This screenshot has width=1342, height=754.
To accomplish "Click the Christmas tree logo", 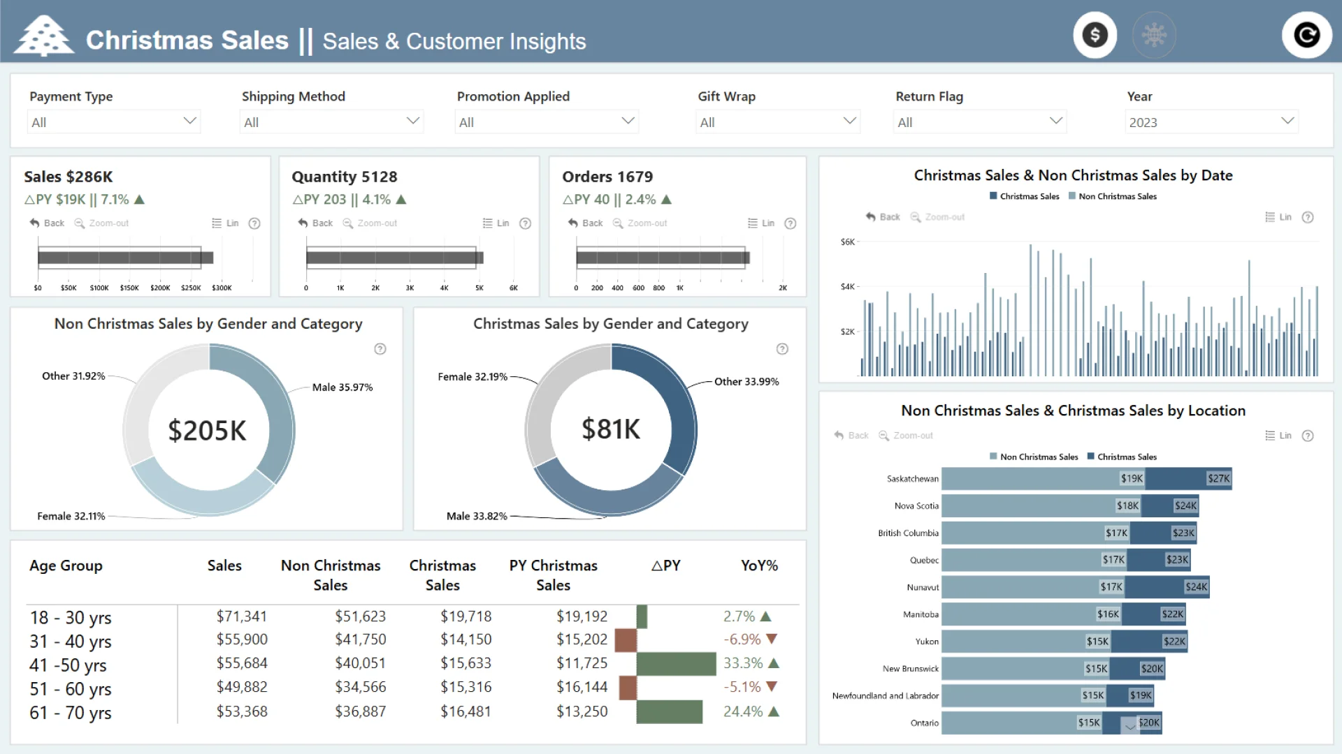I will pyautogui.click(x=44, y=36).
